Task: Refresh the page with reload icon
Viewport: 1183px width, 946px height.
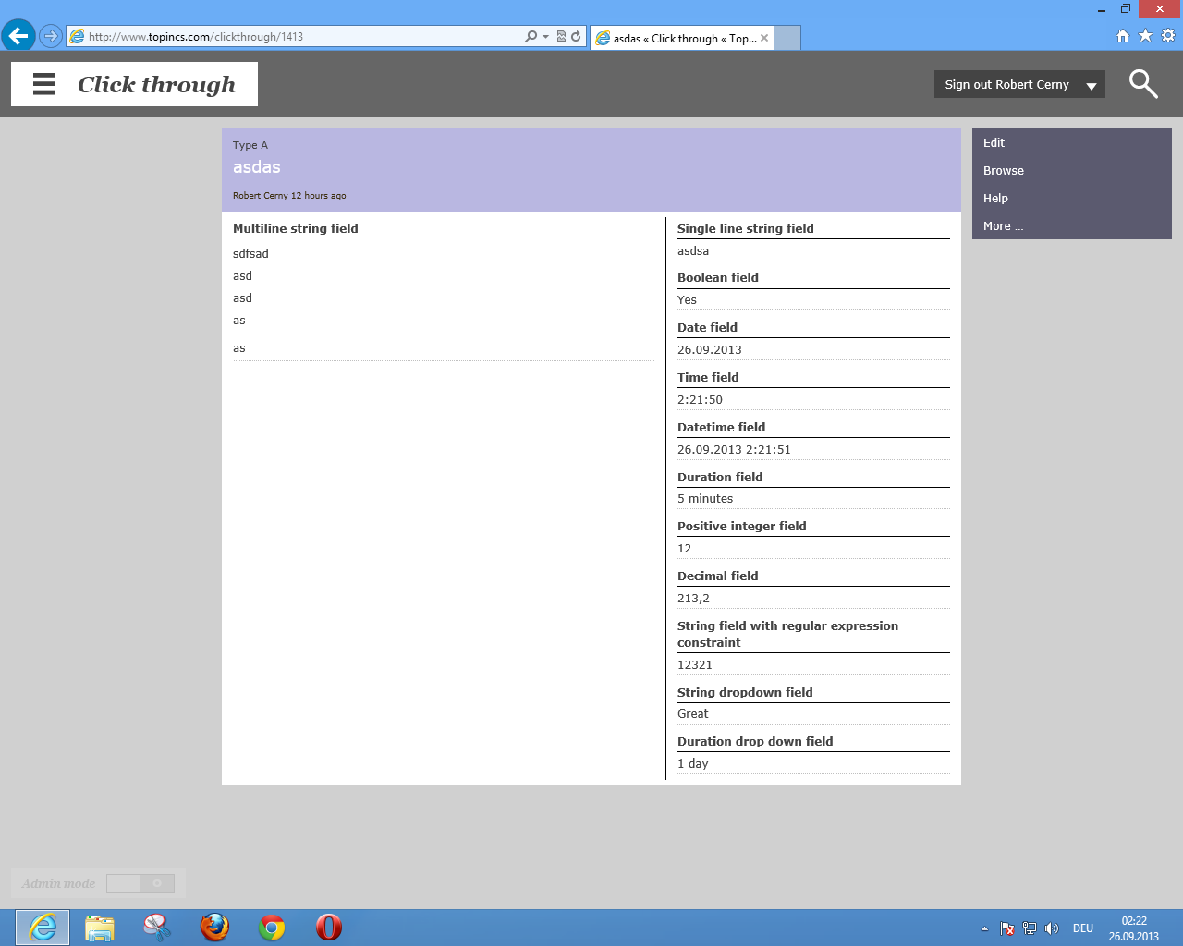Action: coord(576,37)
